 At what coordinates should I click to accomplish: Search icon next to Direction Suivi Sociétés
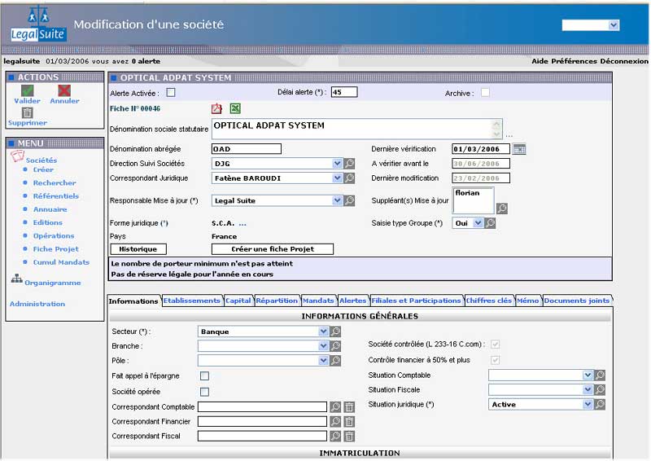(350, 164)
